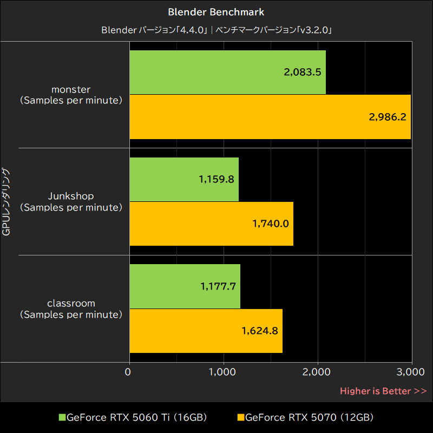Click the Blender version 4.4.0 subtitle text
433x433 pixels.
click(x=216, y=30)
